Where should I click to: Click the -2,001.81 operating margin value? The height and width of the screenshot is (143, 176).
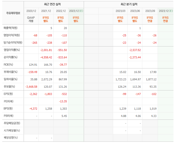46,50
